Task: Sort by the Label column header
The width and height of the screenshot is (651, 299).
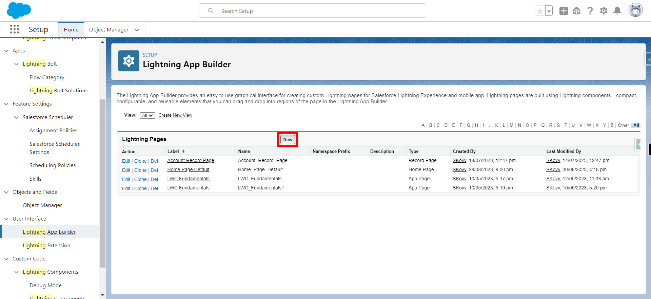Action: (x=173, y=151)
